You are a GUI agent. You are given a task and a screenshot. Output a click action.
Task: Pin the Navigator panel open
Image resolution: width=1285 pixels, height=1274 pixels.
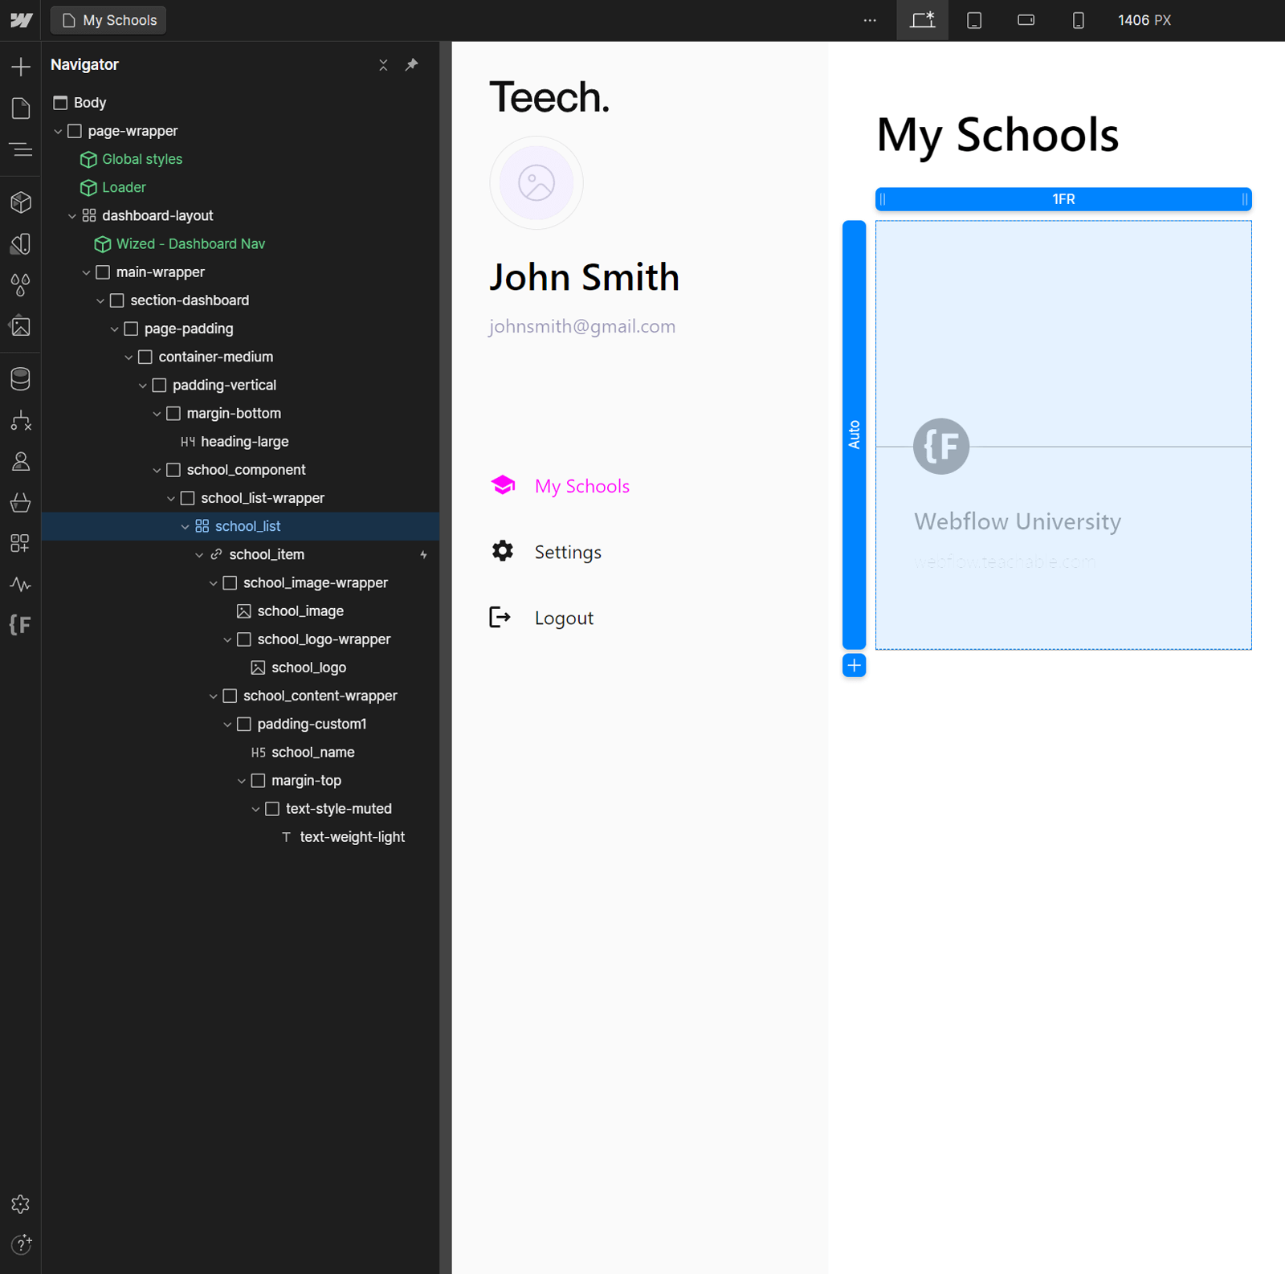click(412, 64)
